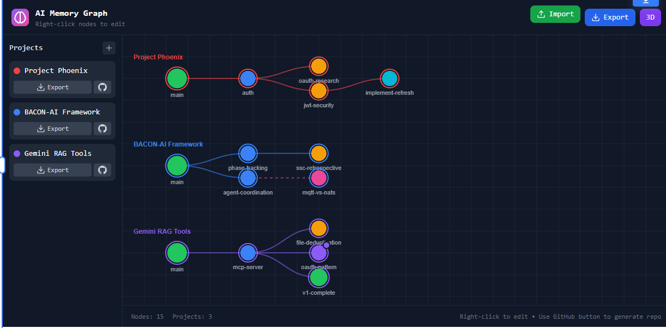Select the mqtt-vs-nats node
The width and height of the screenshot is (666, 328).
(319, 178)
